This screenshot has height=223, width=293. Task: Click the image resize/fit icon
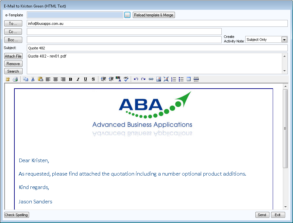[166, 79]
